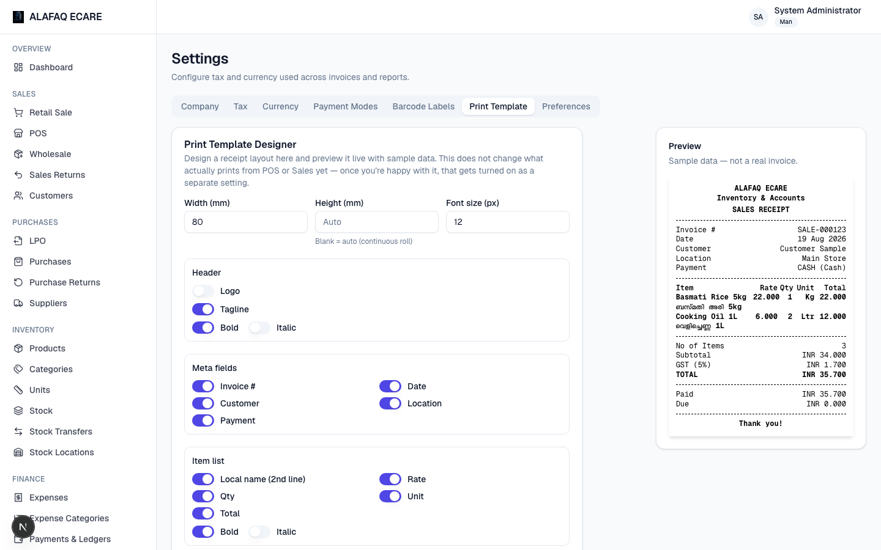The width and height of the screenshot is (881, 550).
Task: Turn off item list Bold toggle
Action: [203, 532]
